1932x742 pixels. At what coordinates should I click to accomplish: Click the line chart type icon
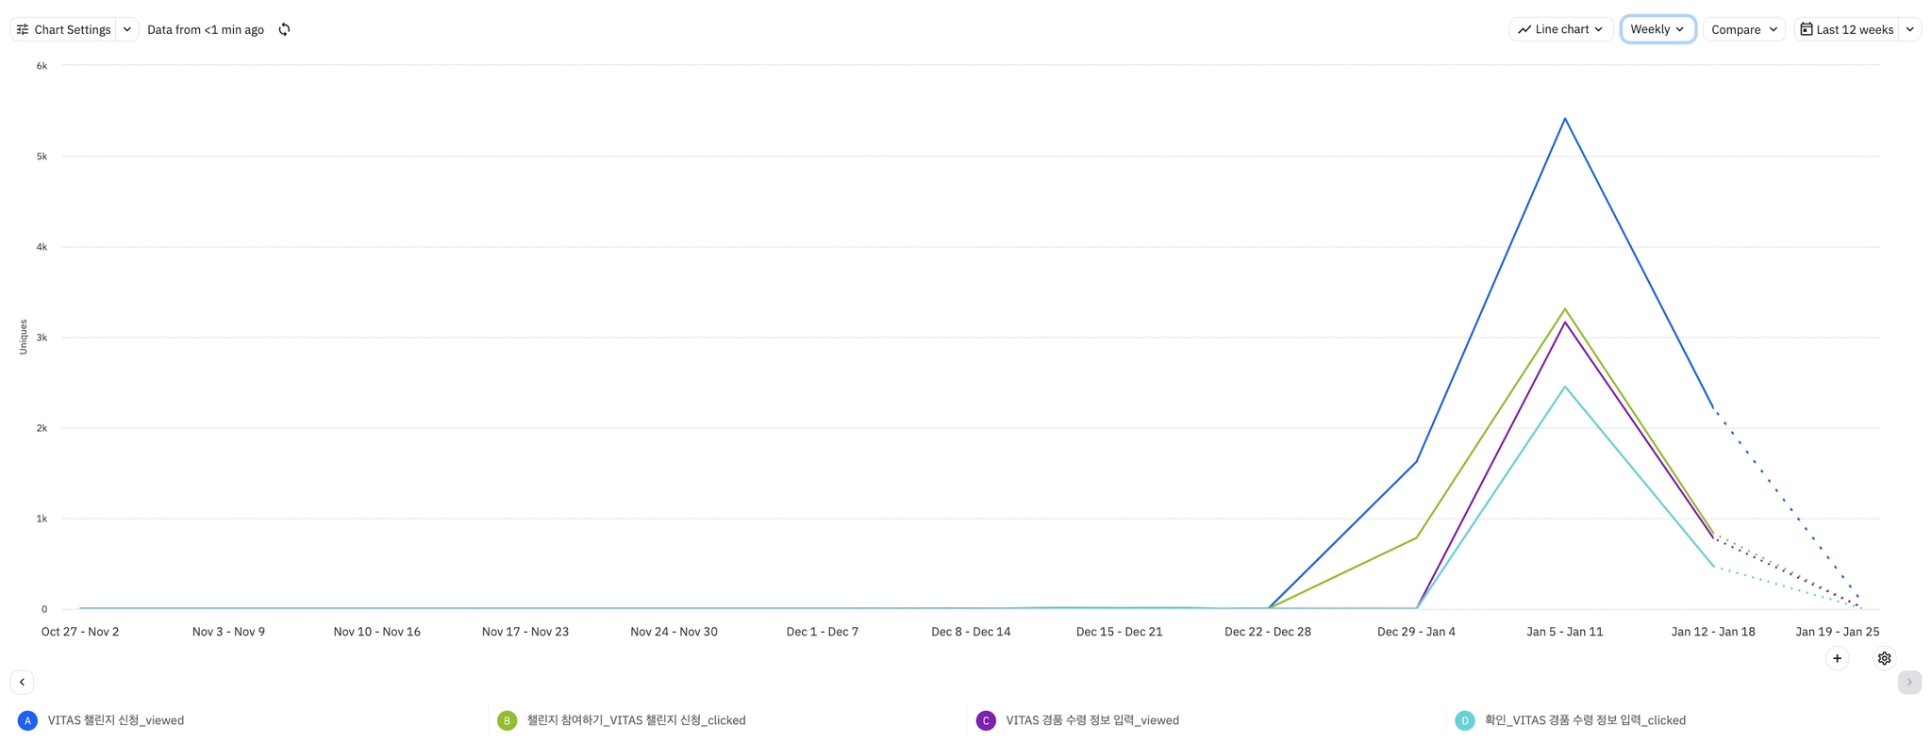[x=1524, y=29]
